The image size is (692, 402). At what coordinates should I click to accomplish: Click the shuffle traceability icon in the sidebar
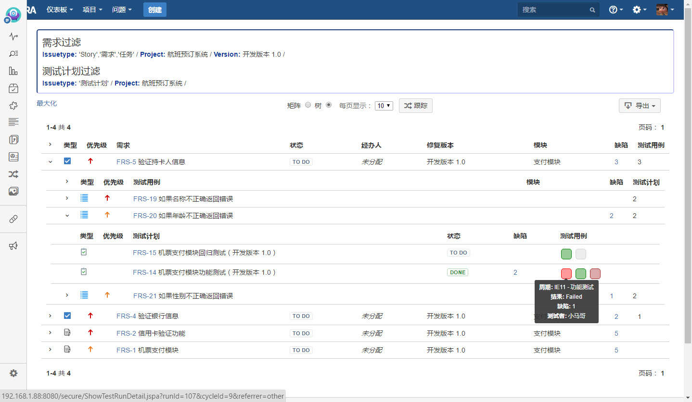pyautogui.click(x=13, y=174)
